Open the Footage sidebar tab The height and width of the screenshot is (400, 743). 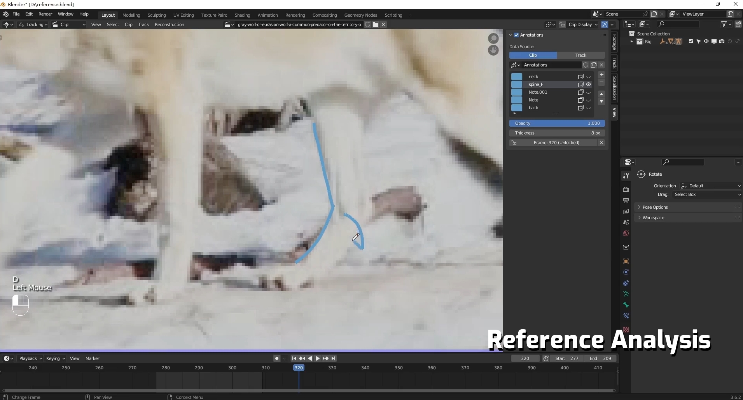tap(614, 42)
